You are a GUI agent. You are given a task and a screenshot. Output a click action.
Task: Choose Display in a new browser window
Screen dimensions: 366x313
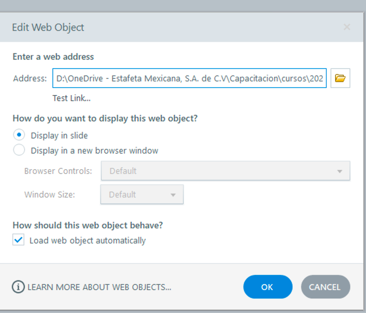[x=19, y=150]
